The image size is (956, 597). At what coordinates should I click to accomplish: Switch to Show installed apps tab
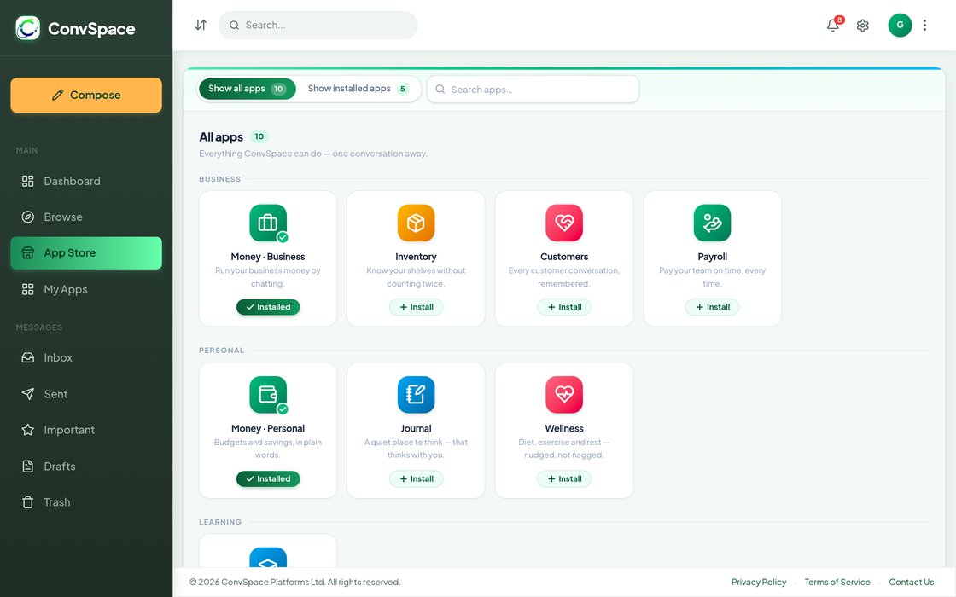click(358, 89)
